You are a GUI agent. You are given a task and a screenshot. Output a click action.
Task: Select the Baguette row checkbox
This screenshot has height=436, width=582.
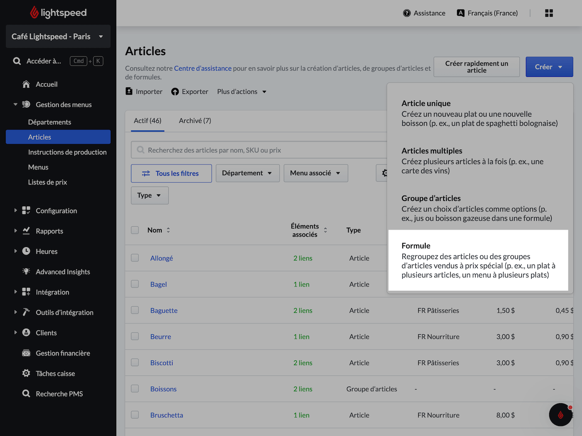pyautogui.click(x=135, y=310)
